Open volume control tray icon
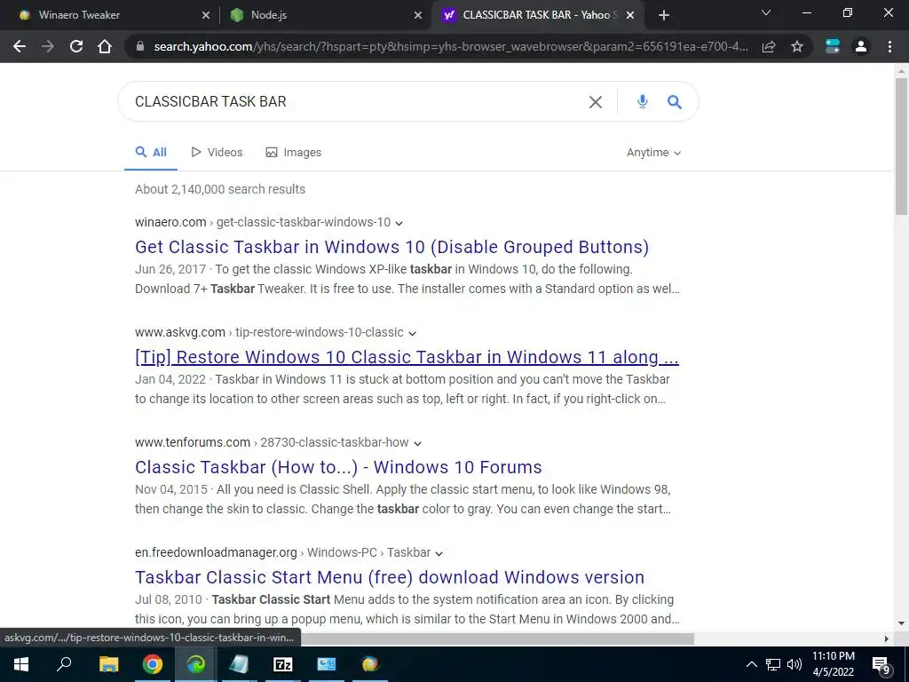909x682 pixels. 794,664
